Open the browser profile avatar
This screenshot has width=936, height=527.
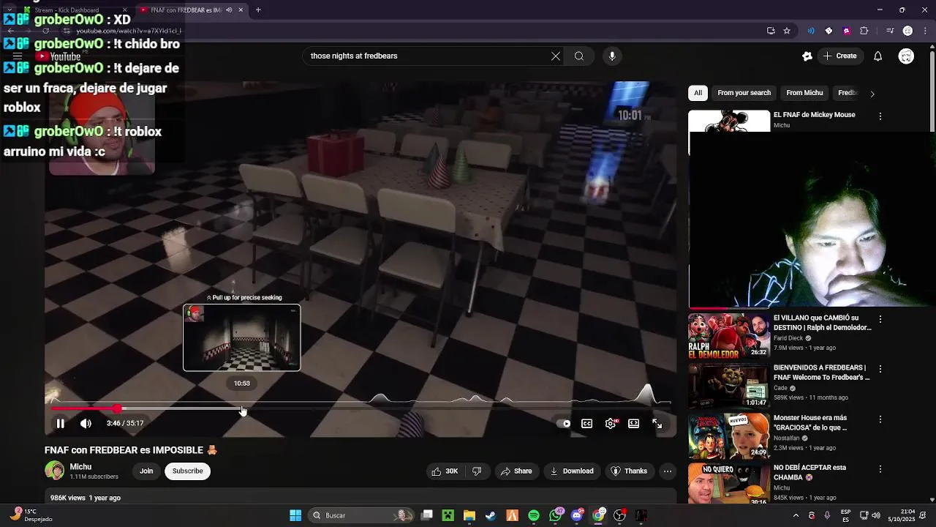click(907, 31)
